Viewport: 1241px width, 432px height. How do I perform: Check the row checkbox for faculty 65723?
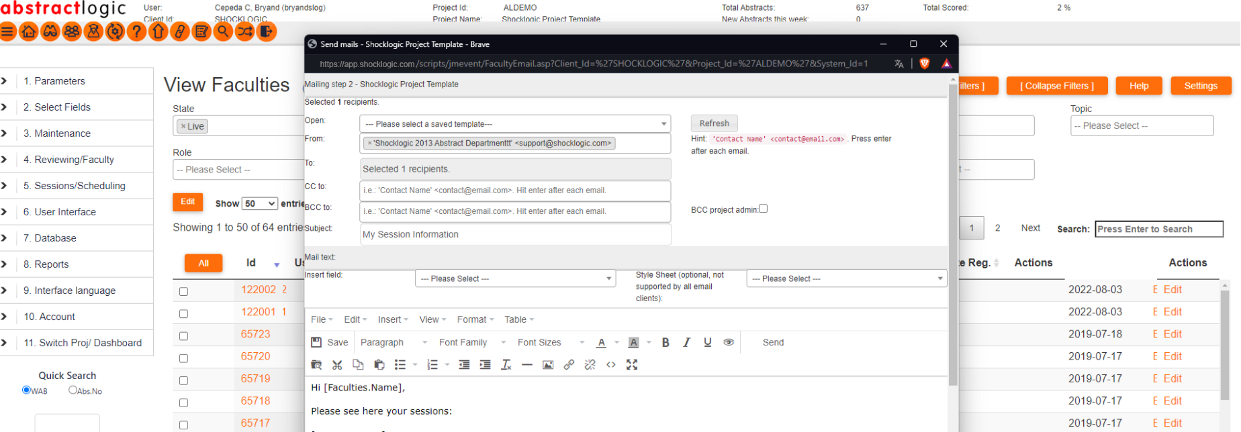(183, 336)
